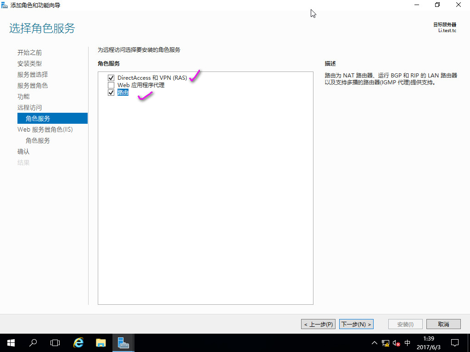Viewport: 470px width, 352px height.
Task: Minimize the wizard window
Action: pyautogui.click(x=417, y=5)
